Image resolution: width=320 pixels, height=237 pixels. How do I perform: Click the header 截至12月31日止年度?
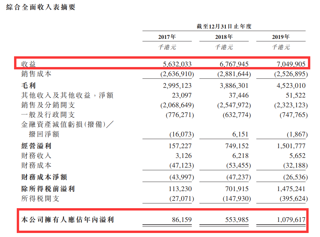(x=224, y=26)
